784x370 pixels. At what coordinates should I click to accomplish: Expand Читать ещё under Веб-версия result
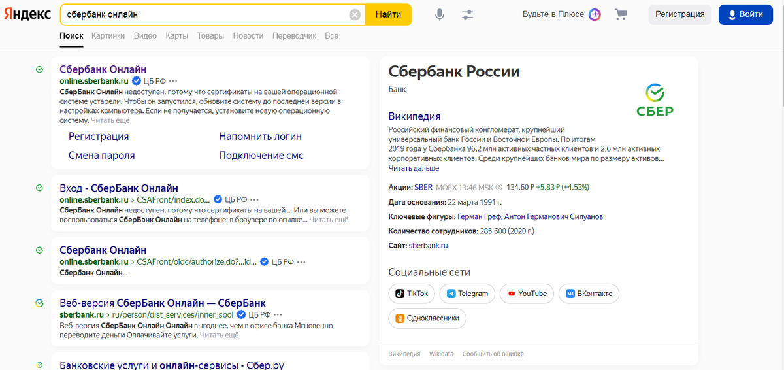[x=220, y=335]
